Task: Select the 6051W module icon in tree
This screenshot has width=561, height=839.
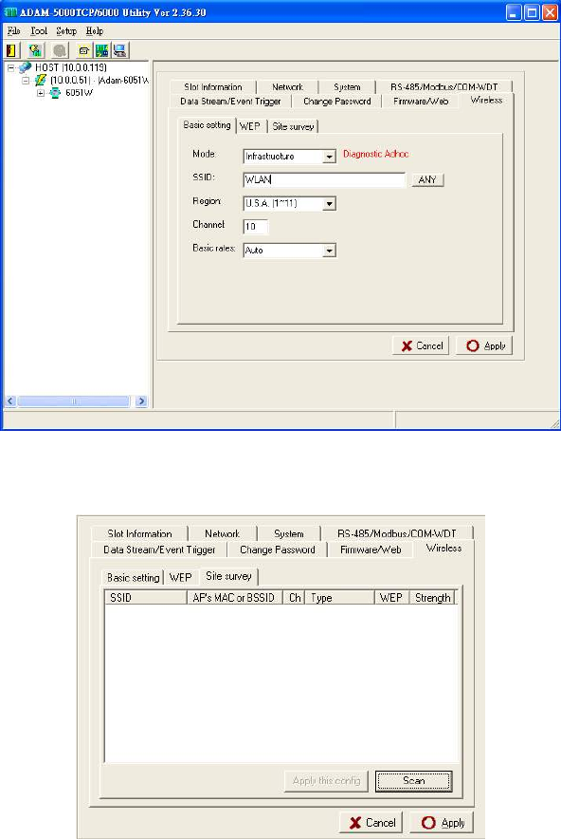Action: coord(55,93)
